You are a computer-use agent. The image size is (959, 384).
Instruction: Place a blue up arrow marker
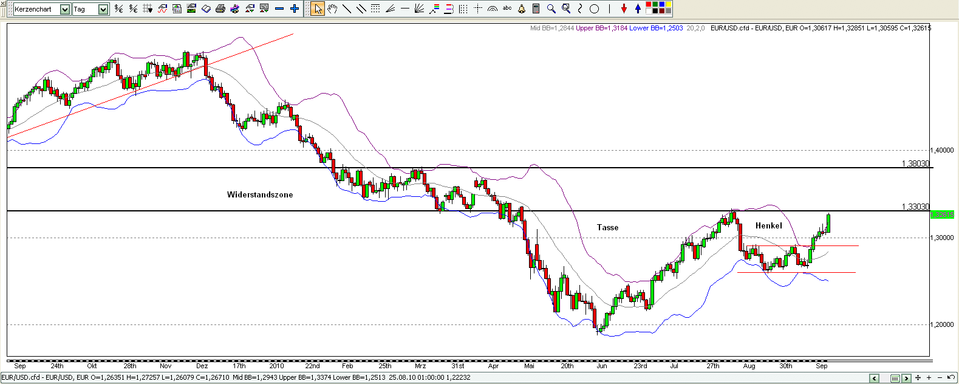click(x=638, y=9)
